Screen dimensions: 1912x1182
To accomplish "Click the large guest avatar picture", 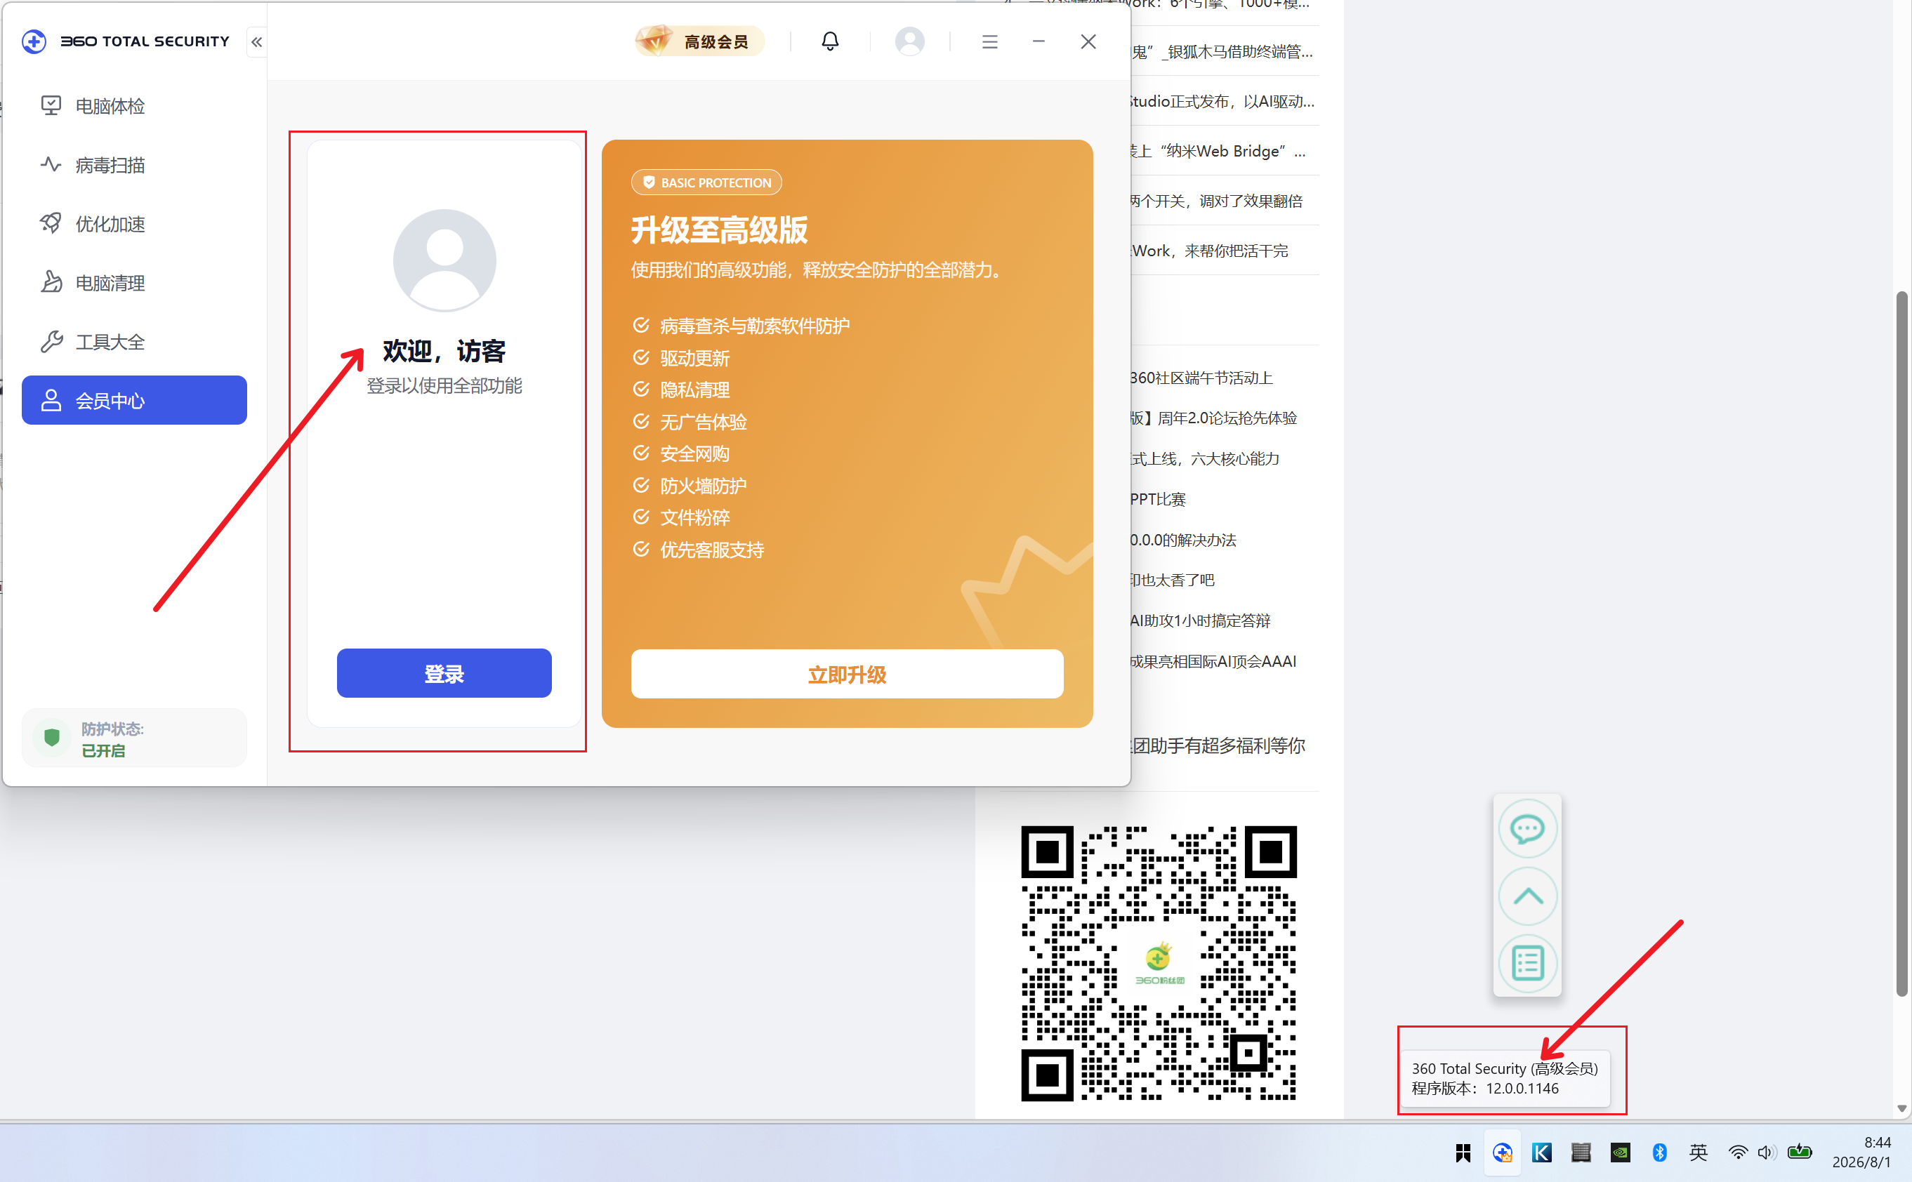I will (x=444, y=261).
